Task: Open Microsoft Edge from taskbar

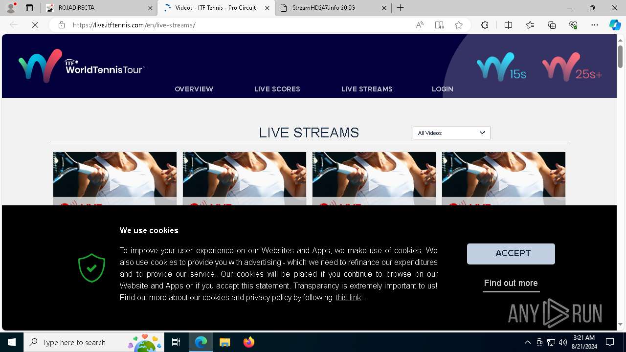Action: click(201, 342)
